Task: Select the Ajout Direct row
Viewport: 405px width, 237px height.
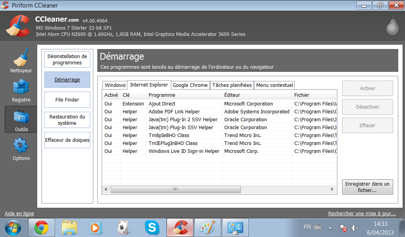Action: [x=220, y=103]
